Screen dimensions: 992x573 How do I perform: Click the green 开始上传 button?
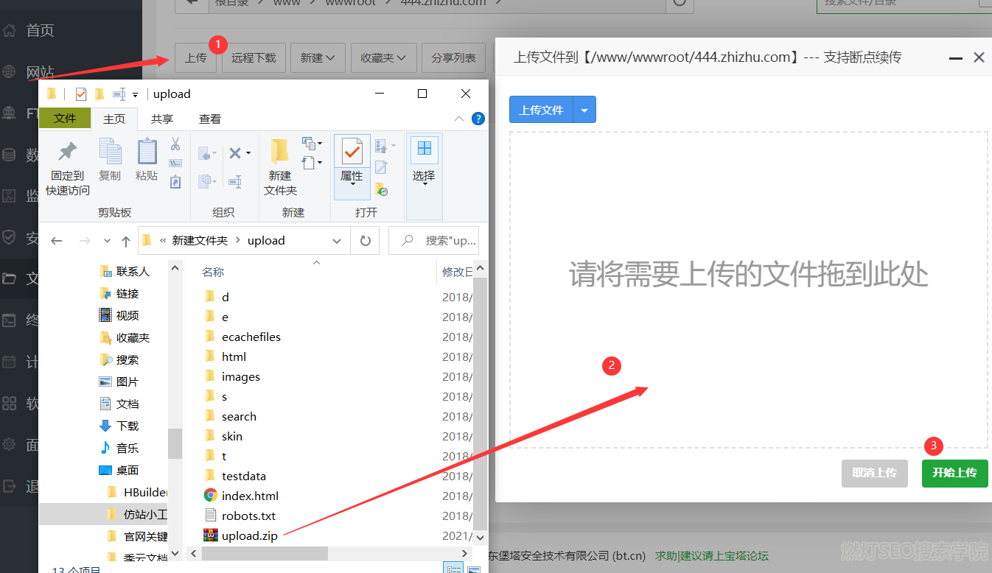[954, 473]
